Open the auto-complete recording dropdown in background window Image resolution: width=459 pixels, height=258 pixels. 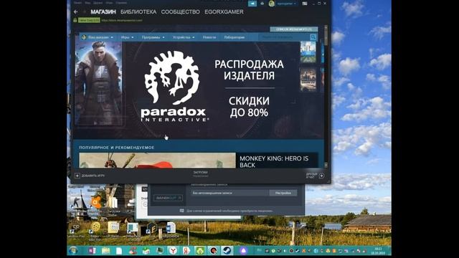(x=229, y=193)
